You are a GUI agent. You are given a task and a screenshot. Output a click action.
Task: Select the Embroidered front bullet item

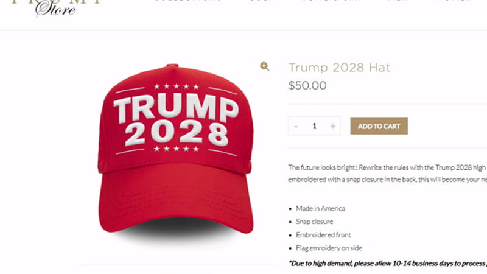pyautogui.click(x=323, y=235)
